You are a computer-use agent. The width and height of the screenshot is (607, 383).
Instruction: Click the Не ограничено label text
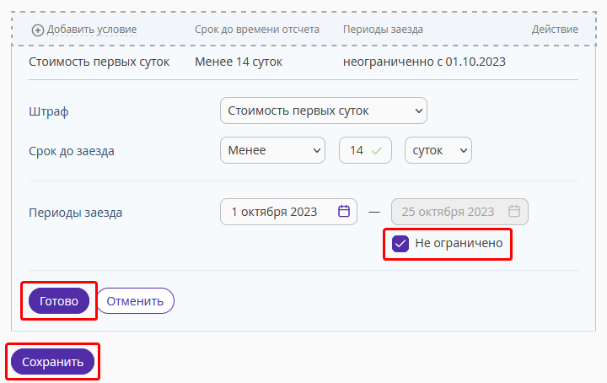[x=459, y=243]
